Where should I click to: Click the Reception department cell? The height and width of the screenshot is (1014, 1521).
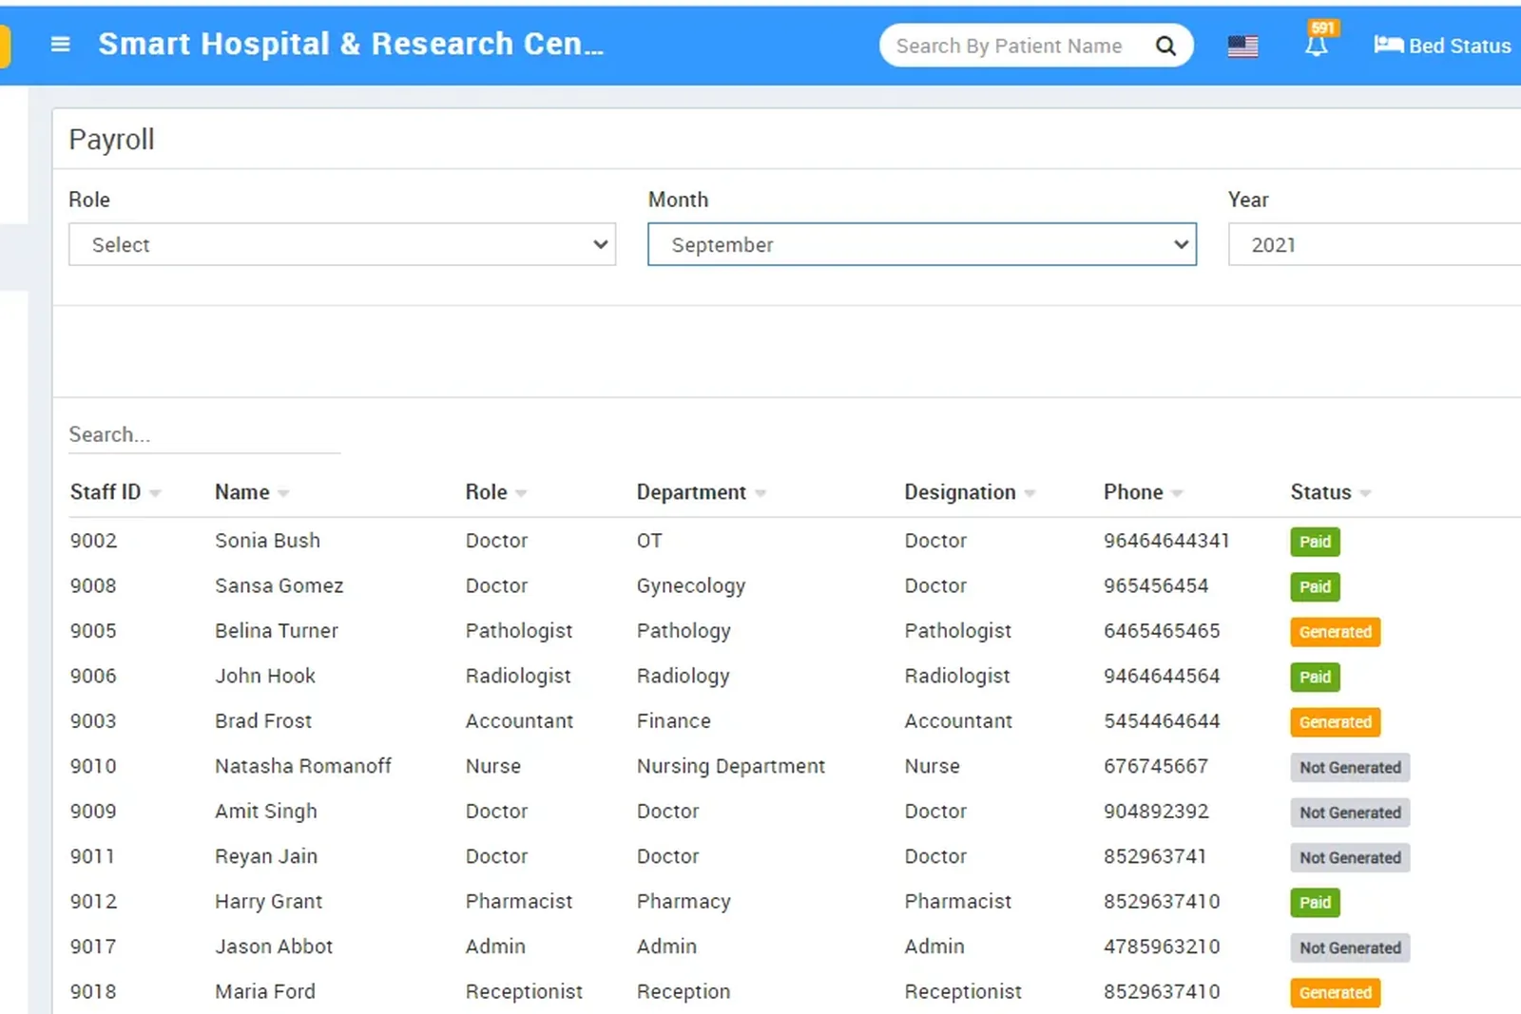click(683, 992)
